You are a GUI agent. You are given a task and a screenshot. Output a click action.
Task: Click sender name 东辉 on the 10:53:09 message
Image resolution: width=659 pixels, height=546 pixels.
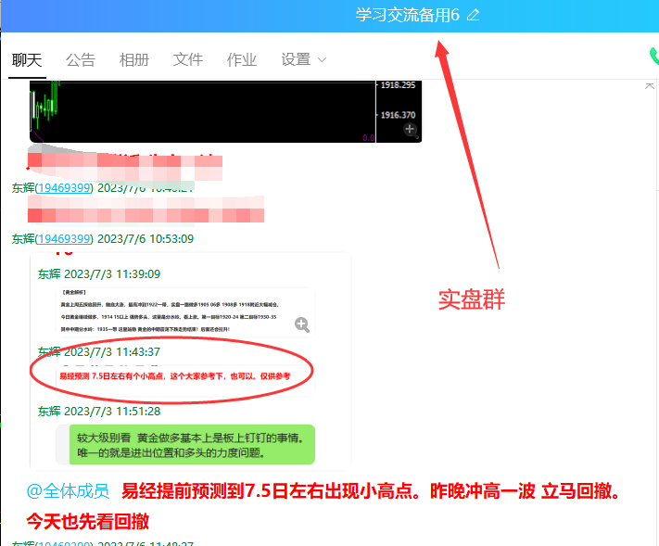[22, 238]
